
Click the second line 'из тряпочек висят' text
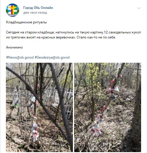(x=61, y=38)
